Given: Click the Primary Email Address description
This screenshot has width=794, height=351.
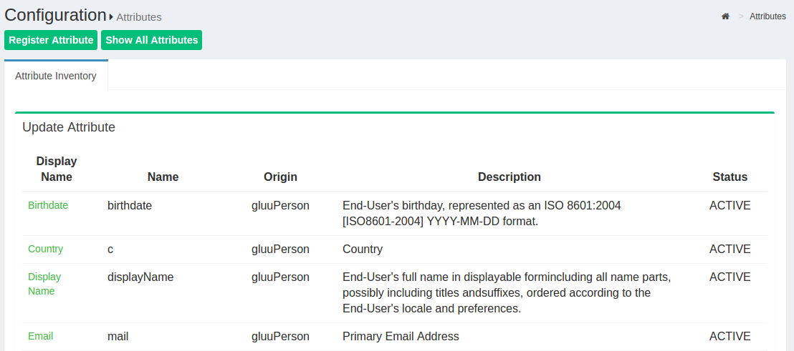Looking at the screenshot, I should coord(401,336).
